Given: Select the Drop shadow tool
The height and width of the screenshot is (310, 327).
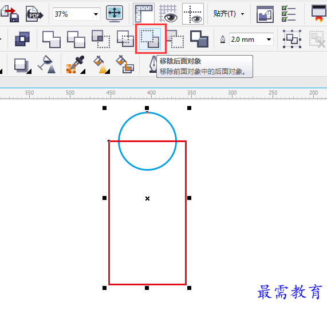Looking at the screenshot, I should (x=21, y=65).
